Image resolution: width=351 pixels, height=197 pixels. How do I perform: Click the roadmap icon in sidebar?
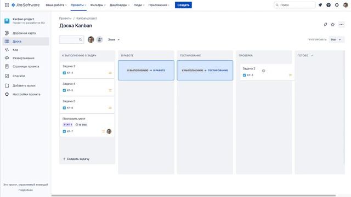[7, 33]
